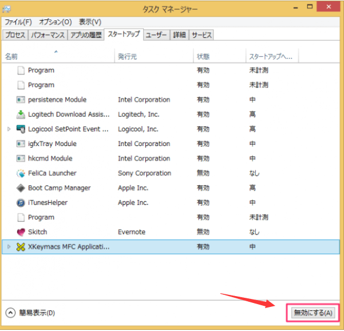Image resolution: width=344 pixels, height=331 pixels.
Task: Click the hkcmd Module icon
Action: pos(21,159)
